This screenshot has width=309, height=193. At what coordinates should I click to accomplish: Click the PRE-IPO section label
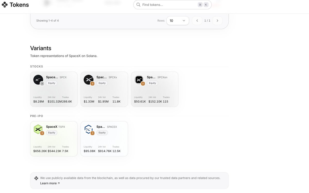coord(37,116)
